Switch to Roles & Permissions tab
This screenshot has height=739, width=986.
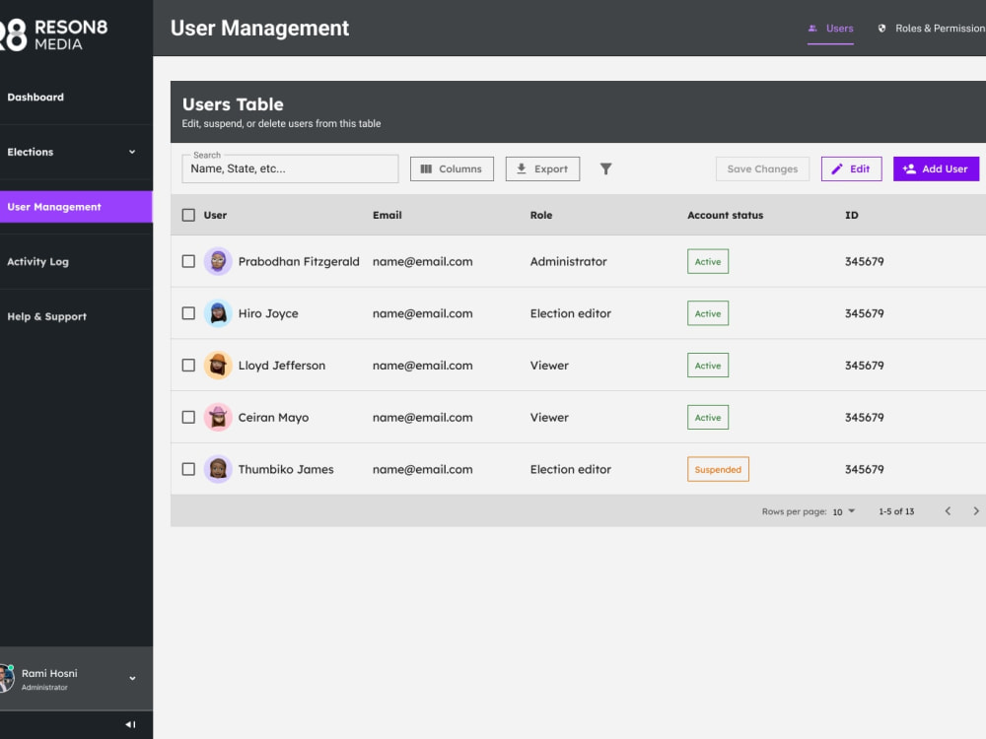coord(933,29)
